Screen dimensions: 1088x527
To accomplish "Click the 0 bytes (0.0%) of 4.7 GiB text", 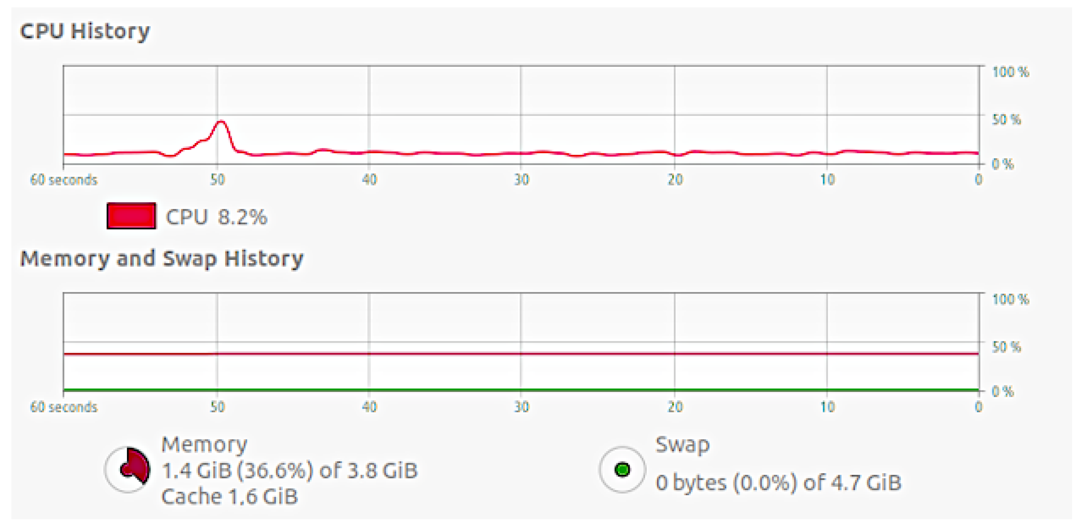I will click(778, 482).
